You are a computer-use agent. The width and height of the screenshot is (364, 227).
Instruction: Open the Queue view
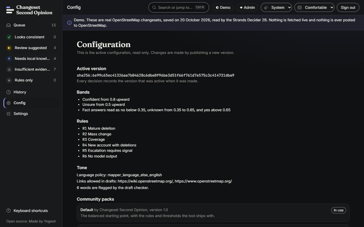pyautogui.click(x=31, y=25)
